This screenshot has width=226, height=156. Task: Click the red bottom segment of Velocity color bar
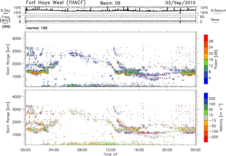tap(206, 139)
